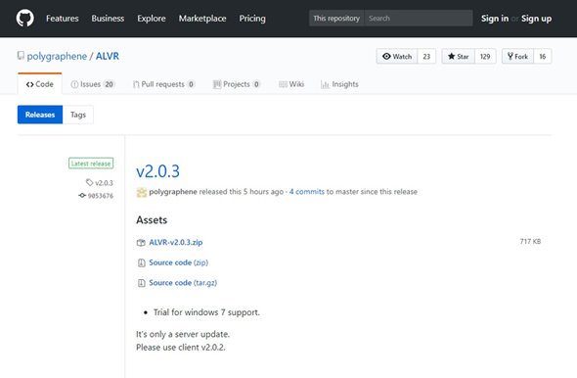Image resolution: width=577 pixels, height=378 pixels.
Task: Click the commit icon beside 9053676
Action: (82, 195)
